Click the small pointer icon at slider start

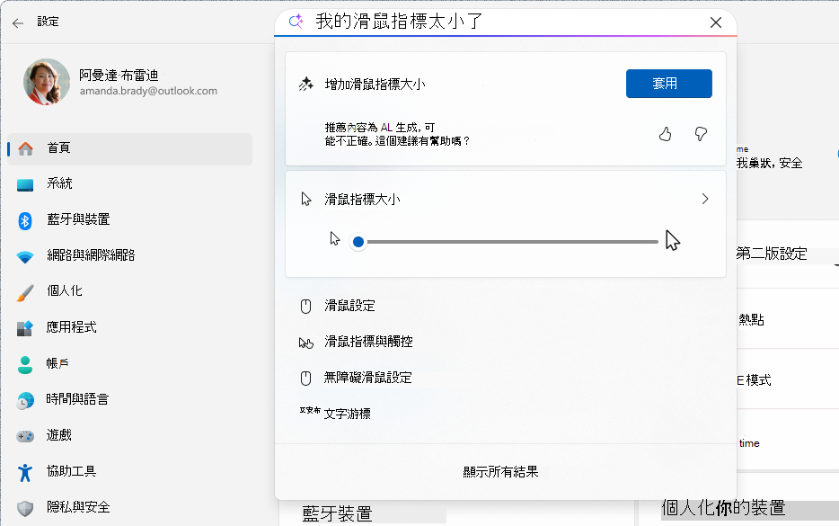point(335,238)
